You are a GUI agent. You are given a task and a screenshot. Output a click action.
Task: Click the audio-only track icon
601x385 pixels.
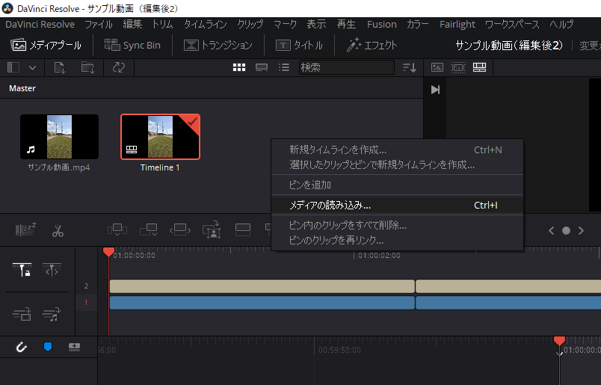(52, 314)
